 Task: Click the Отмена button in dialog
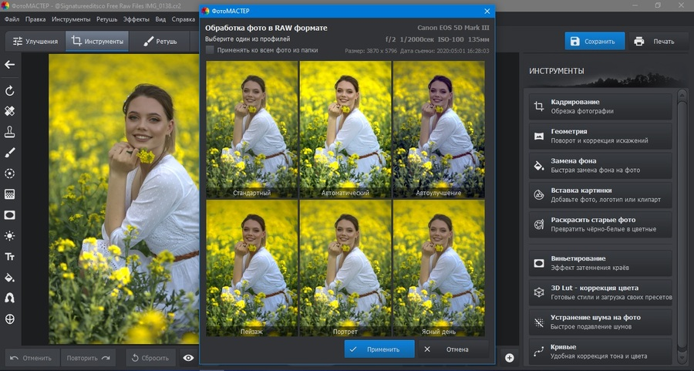(453, 349)
